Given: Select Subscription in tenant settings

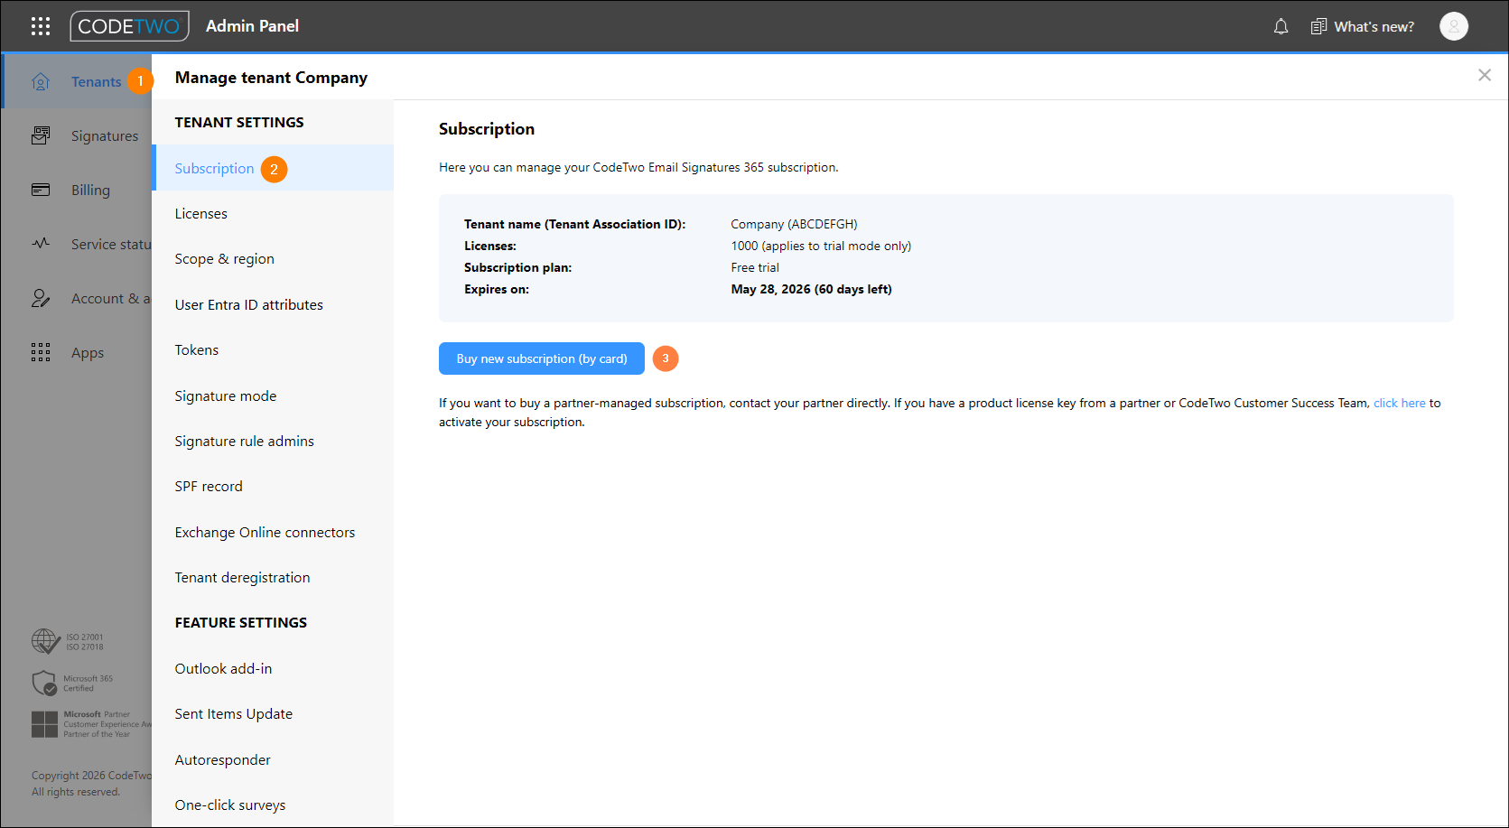Looking at the screenshot, I should 273,168.
